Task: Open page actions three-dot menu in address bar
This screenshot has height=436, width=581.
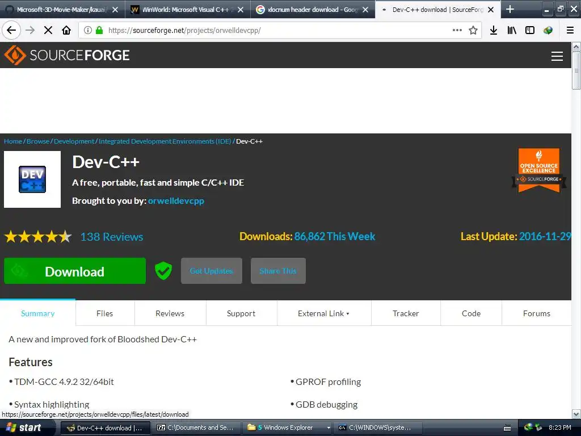Action: point(457,31)
